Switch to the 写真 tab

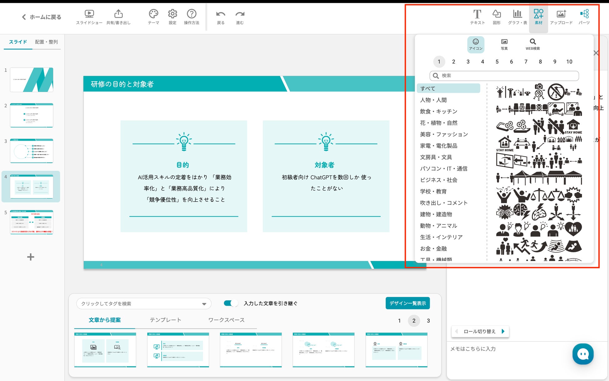point(504,44)
